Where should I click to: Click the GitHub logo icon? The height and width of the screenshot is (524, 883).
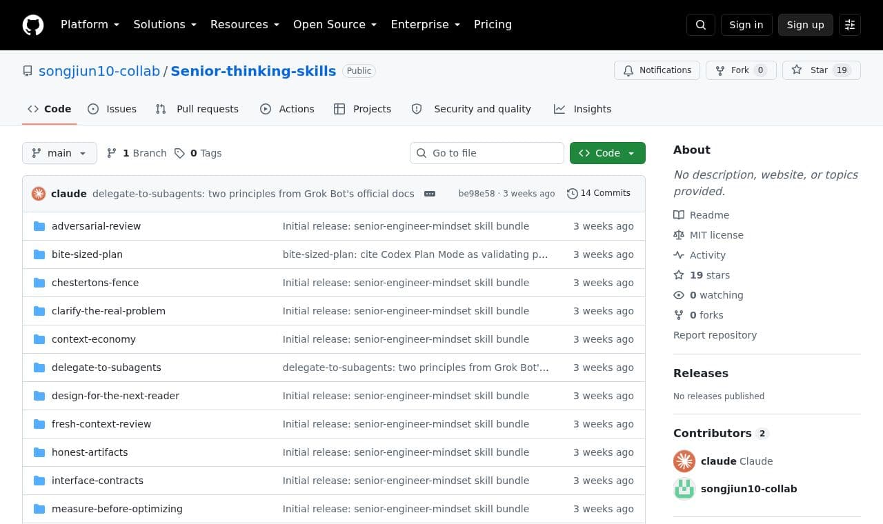(33, 25)
